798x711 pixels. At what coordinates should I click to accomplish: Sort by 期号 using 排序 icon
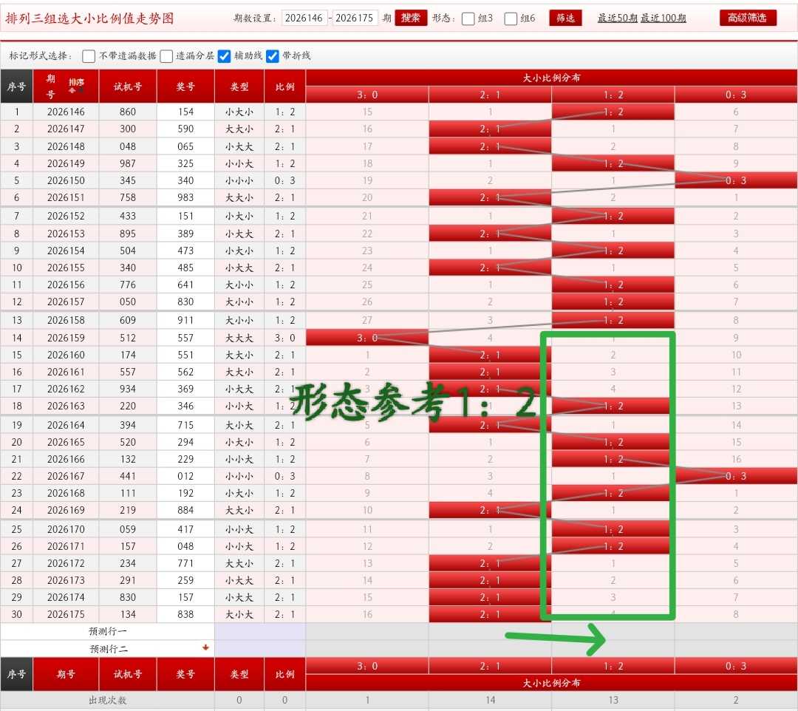pyautogui.click(x=76, y=86)
